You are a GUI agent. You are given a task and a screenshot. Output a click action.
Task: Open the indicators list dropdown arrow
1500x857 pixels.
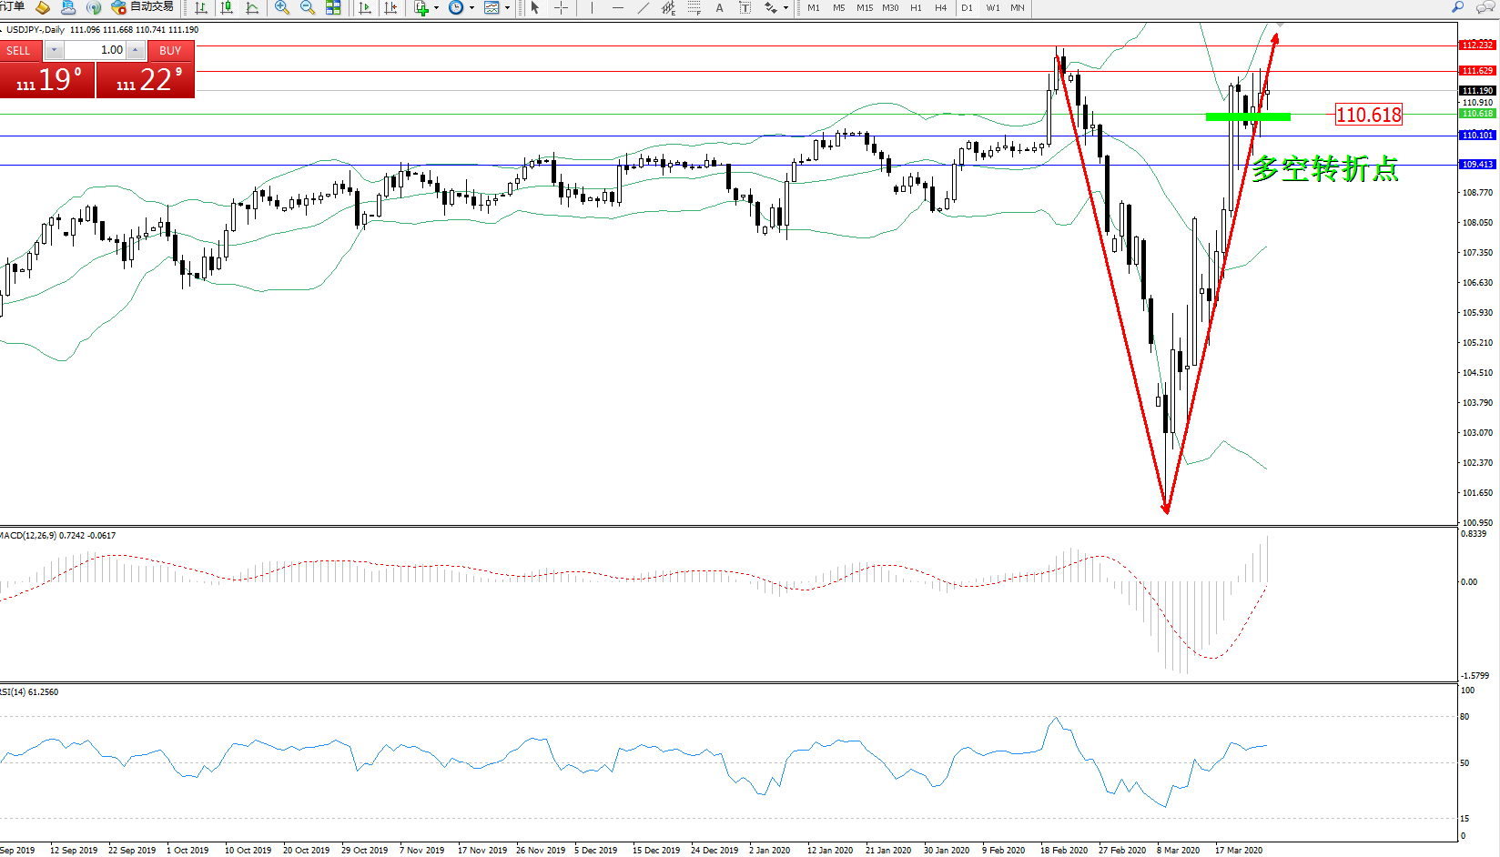(x=437, y=8)
